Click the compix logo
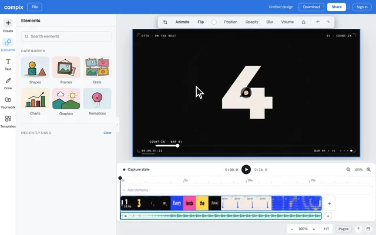 point(14,7)
